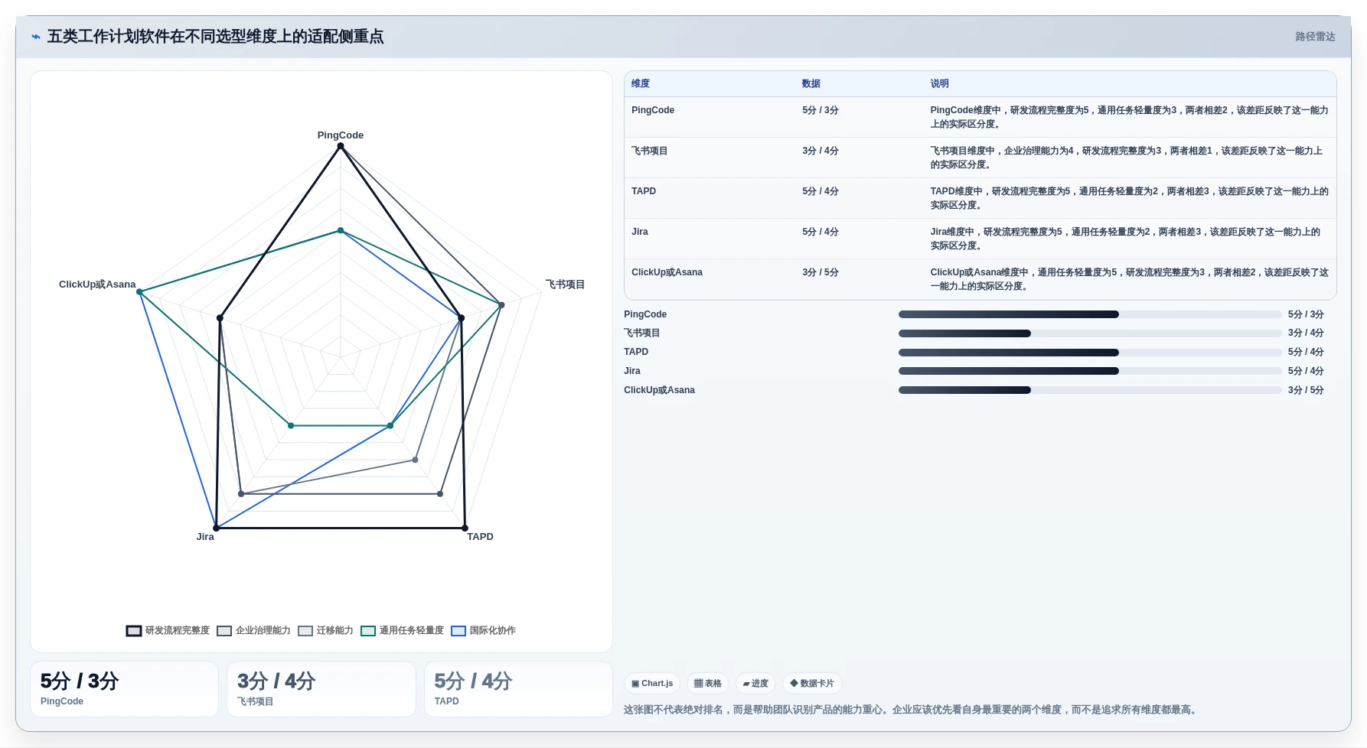Viewport: 1367px width, 748px height.
Task: Click the Jira radar axis label
Action: point(205,537)
